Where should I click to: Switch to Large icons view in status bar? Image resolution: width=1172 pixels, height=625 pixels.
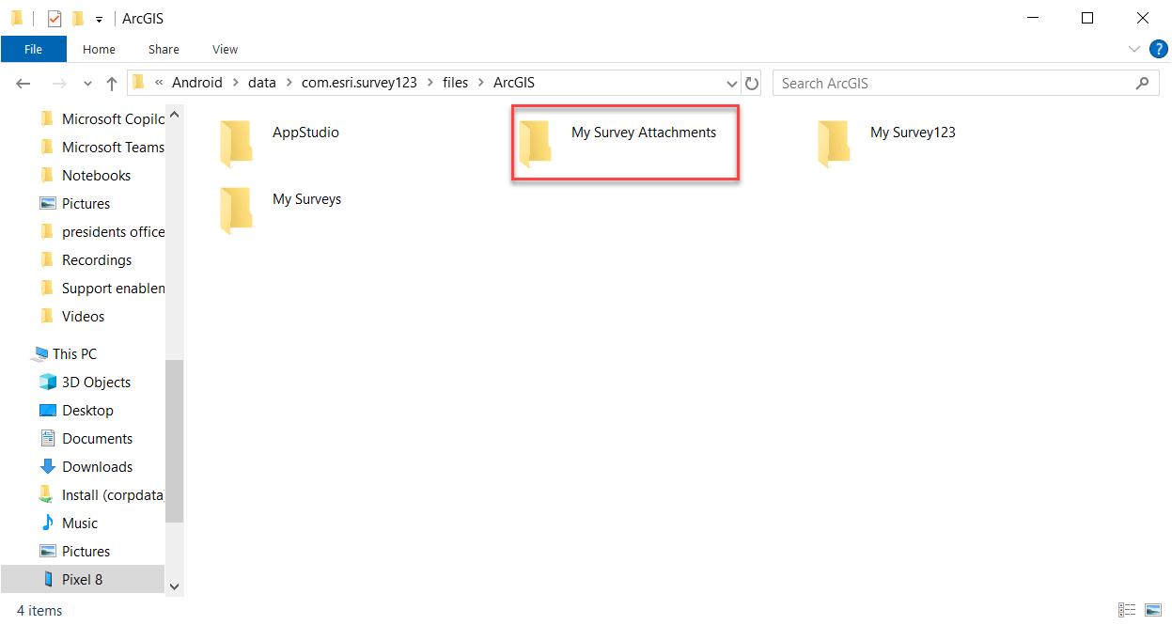1153,610
